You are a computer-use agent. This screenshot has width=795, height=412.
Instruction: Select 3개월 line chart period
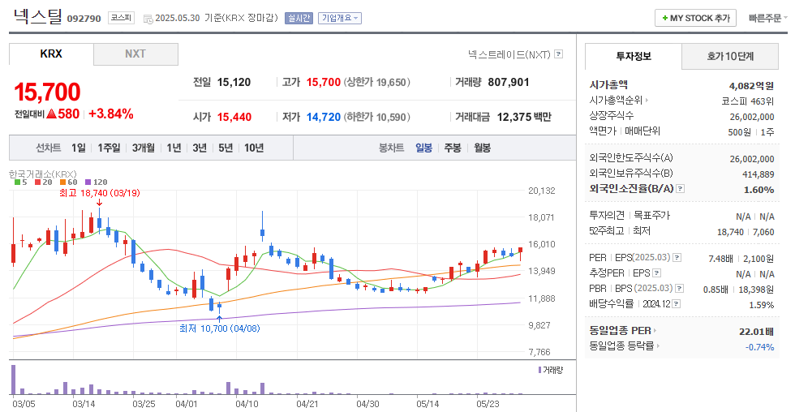pos(144,148)
